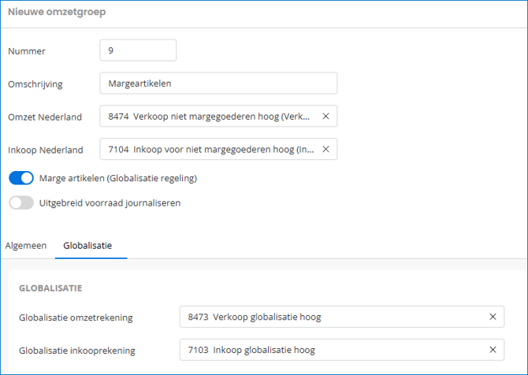Click into the Nummer field containing 9
528x375 pixels.
(138, 50)
